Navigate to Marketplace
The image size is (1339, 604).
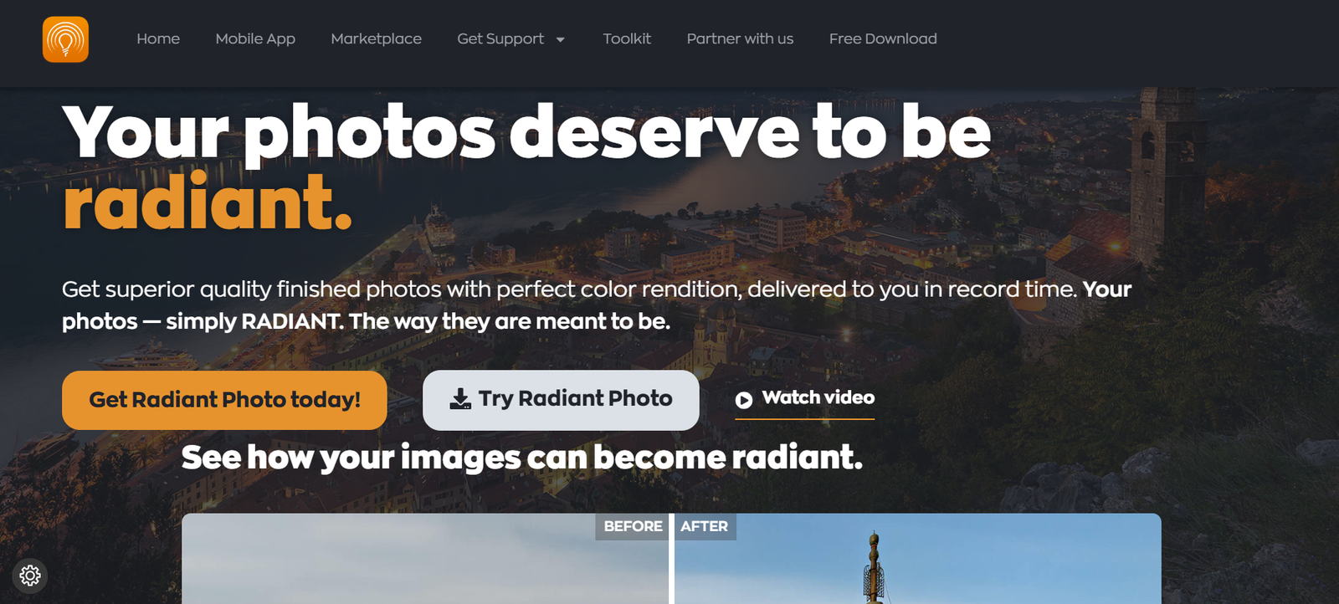click(376, 38)
